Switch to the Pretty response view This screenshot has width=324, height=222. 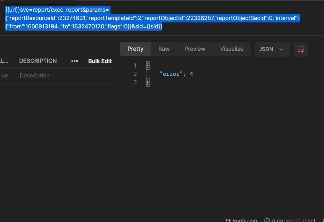point(136,49)
